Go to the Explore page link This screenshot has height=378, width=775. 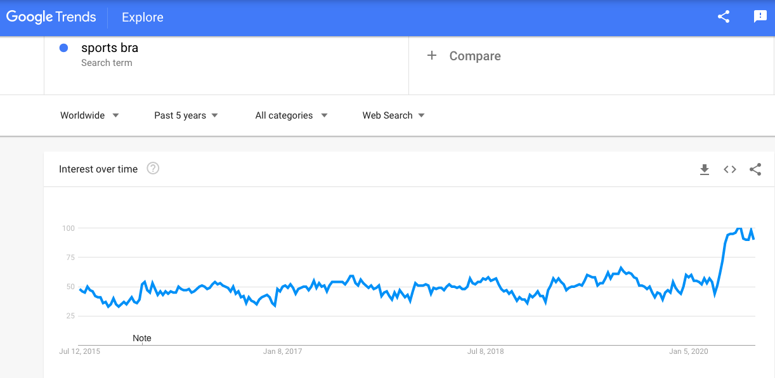(x=143, y=17)
